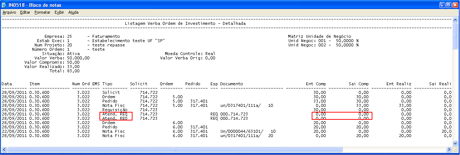
Task: Open the Ajuda menu
Action: coord(73,12)
